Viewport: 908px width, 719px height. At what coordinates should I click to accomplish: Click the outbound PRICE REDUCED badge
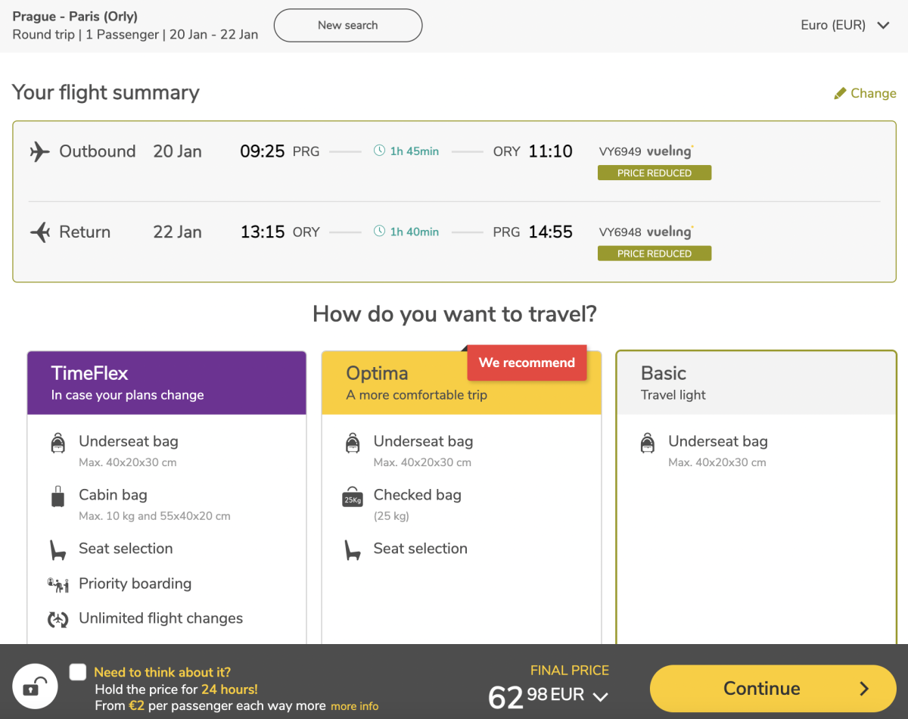pos(654,173)
